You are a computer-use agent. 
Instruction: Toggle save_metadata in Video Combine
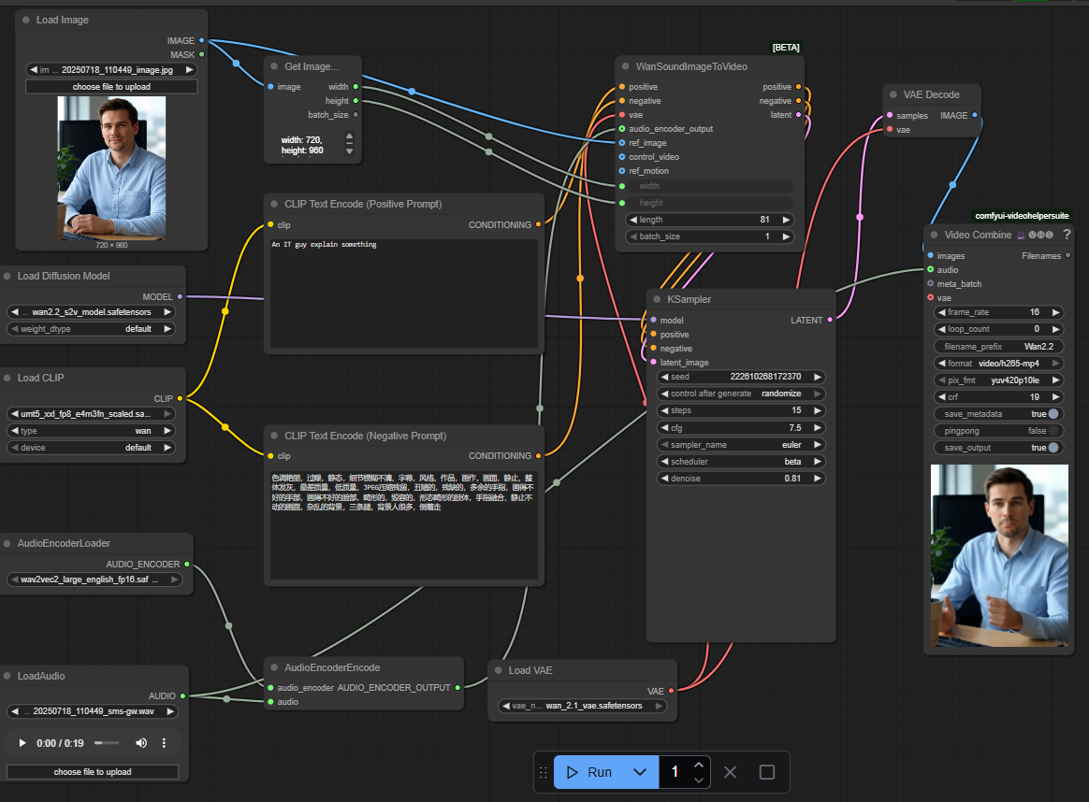click(1053, 414)
